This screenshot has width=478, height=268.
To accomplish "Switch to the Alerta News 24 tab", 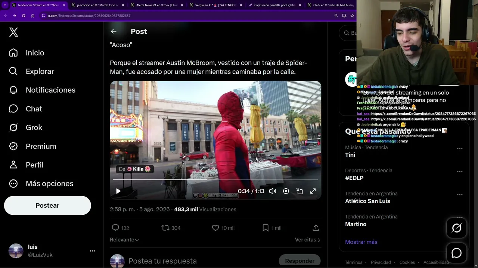I will click(x=157, y=5).
